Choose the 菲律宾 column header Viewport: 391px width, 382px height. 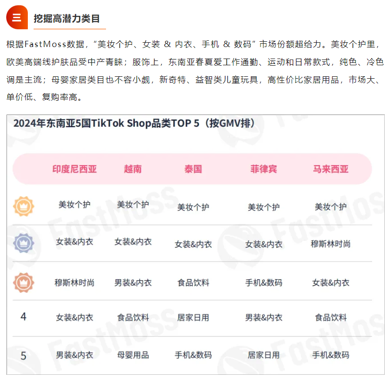[x=263, y=169]
